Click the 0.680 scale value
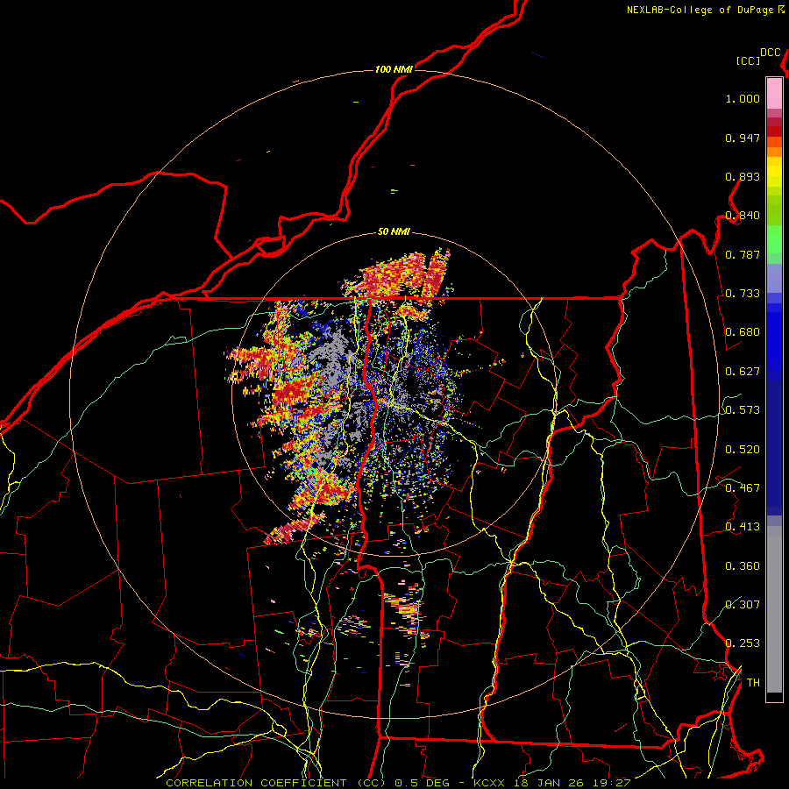The width and height of the screenshot is (789, 789). click(743, 332)
